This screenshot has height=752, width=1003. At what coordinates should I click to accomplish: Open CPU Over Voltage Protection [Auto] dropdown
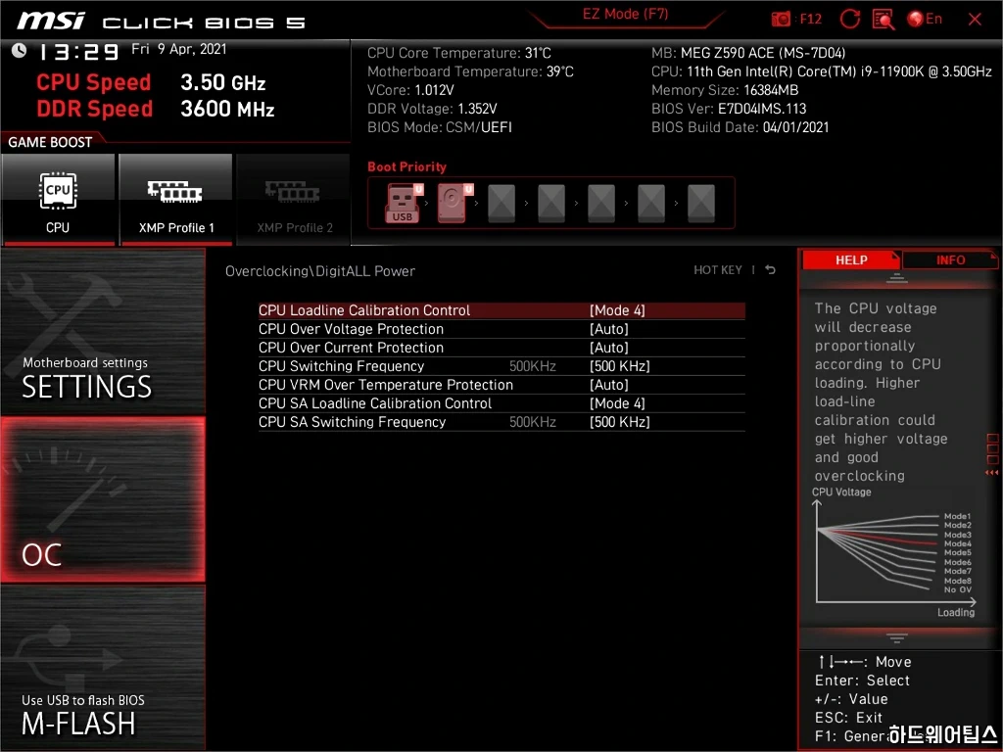click(609, 329)
